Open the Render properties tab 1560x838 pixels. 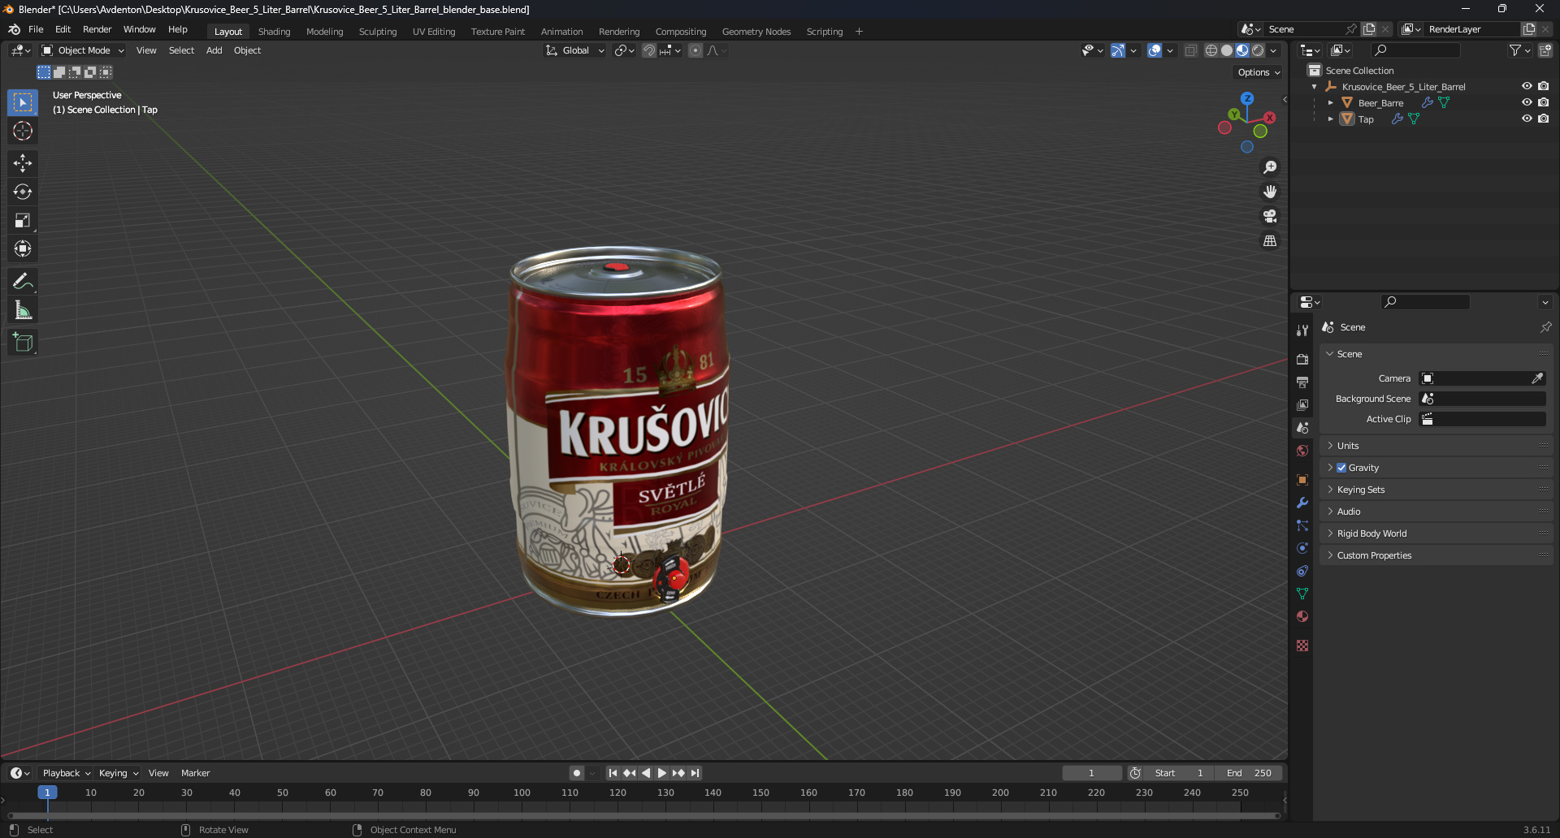coord(1302,359)
